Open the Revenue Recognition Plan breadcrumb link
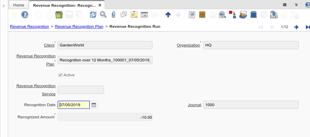Screen dimensions: 310x137 tap(79, 26)
